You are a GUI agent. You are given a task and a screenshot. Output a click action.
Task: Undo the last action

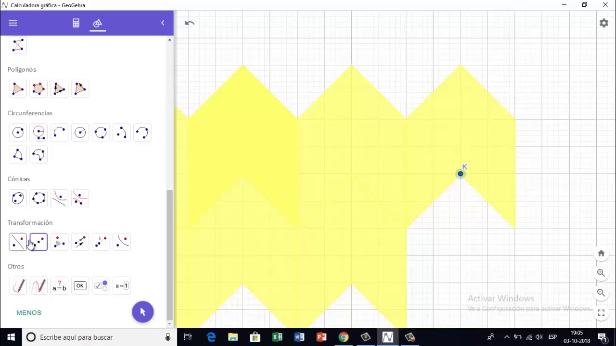pyautogui.click(x=190, y=23)
